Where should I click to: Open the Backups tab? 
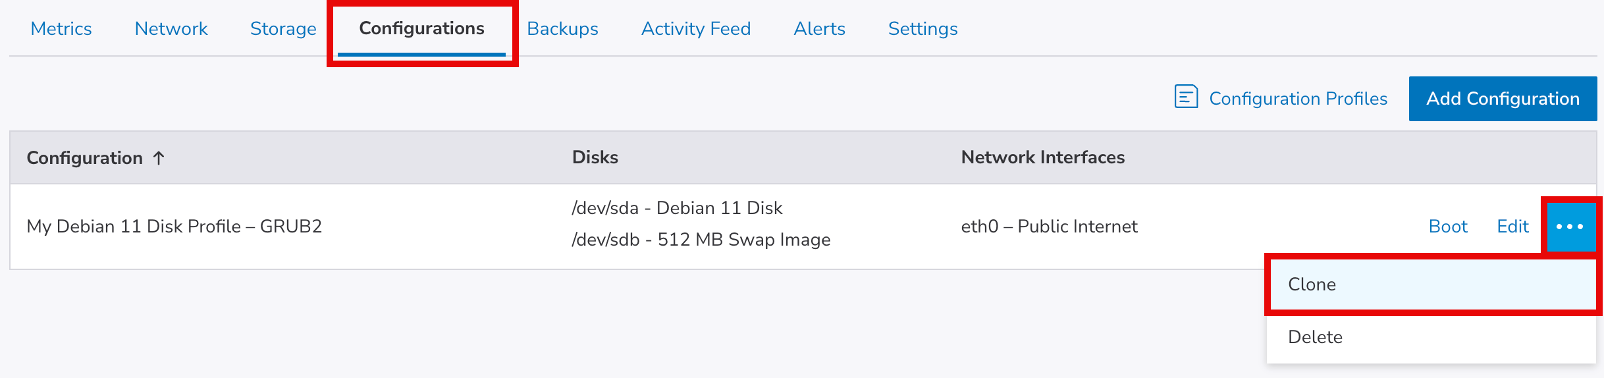pos(562,29)
